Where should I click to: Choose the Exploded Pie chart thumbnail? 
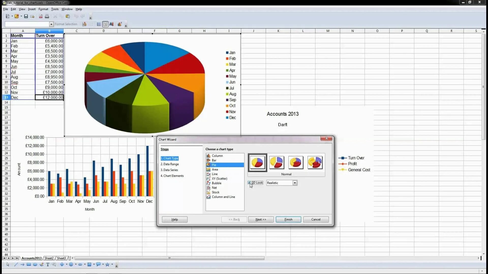(x=277, y=162)
